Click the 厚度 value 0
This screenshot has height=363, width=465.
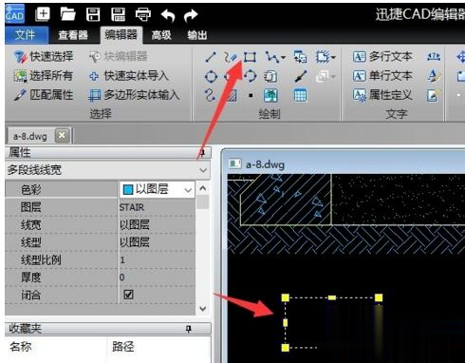pos(122,277)
